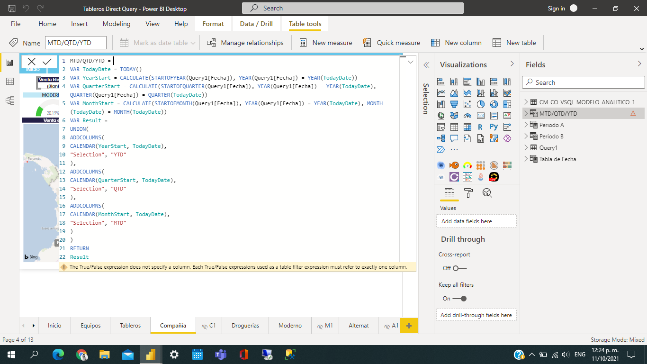Create a New column

(456, 43)
